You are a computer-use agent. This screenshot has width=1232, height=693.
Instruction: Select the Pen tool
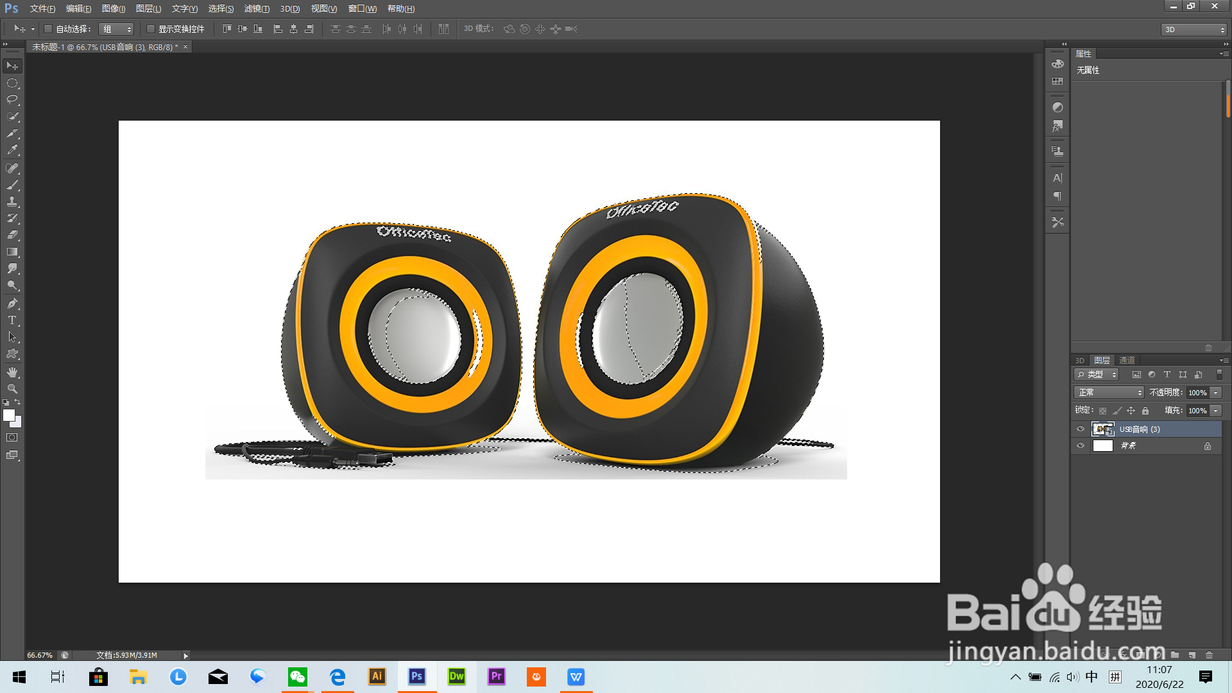(x=12, y=304)
